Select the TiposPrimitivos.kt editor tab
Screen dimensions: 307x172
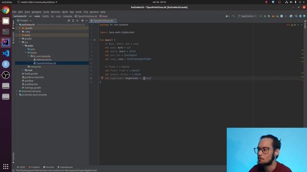(x=103, y=21)
